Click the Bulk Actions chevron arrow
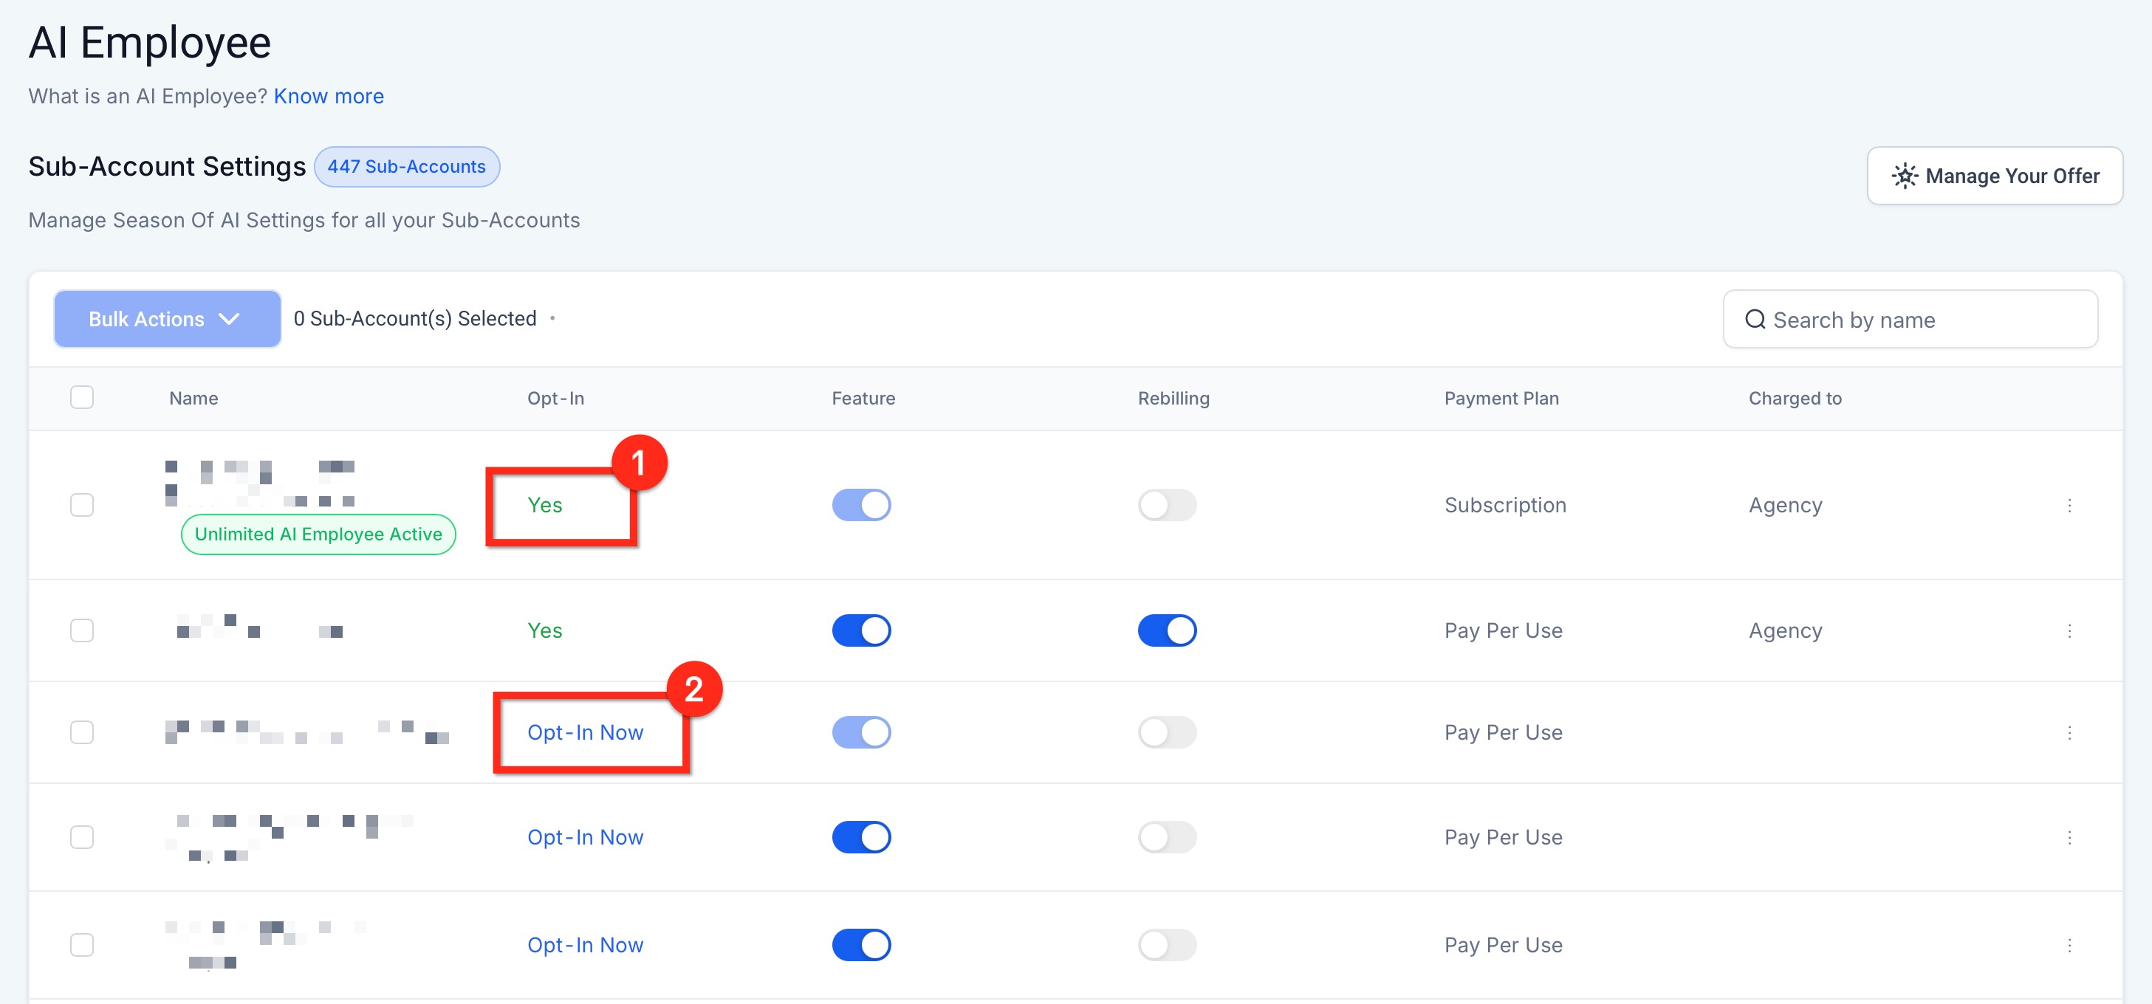Image resolution: width=2152 pixels, height=1004 pixels. coord(229,319)
